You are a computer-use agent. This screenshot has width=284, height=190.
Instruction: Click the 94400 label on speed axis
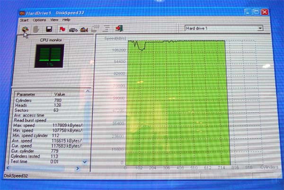click(120, 62)
